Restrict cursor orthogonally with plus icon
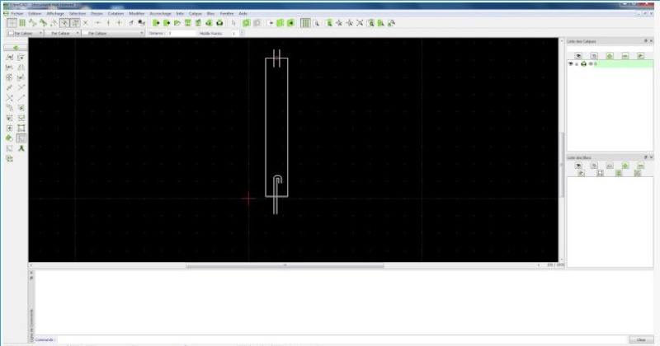Screen dimensions: 660x346 pos(119,23)
